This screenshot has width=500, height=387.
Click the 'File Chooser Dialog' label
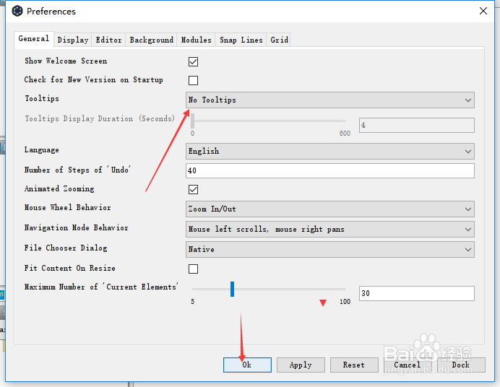coord(66,248)
